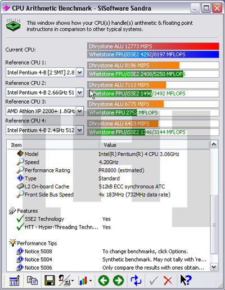
Task: Click the green back arrow
Action: [x=103, y=281]
